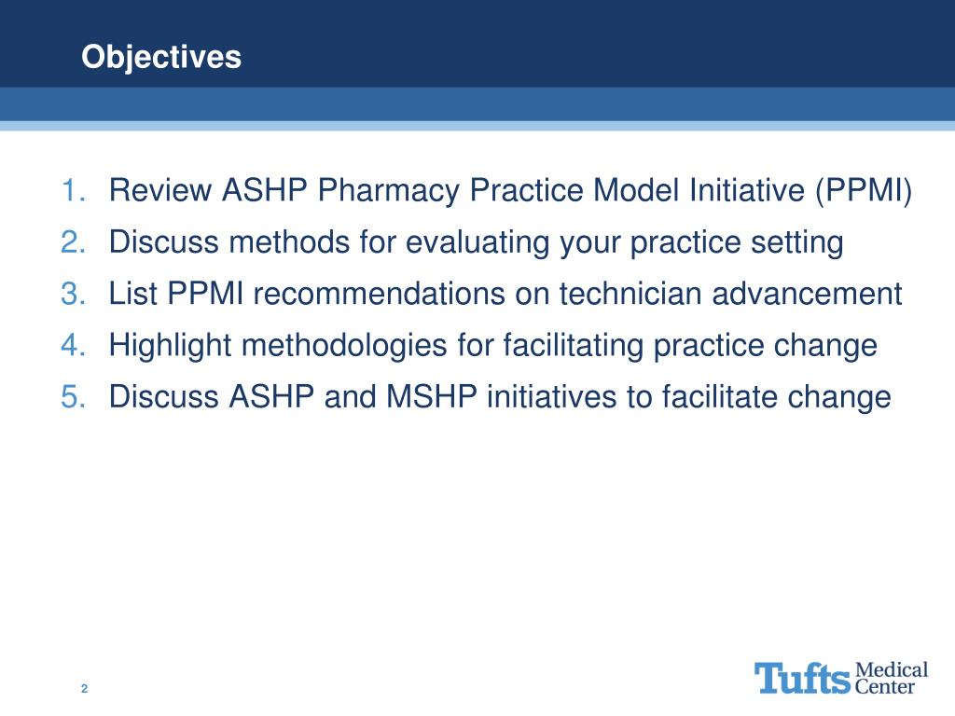
Task: Click the light blue stripe under header
Action: 477,125
